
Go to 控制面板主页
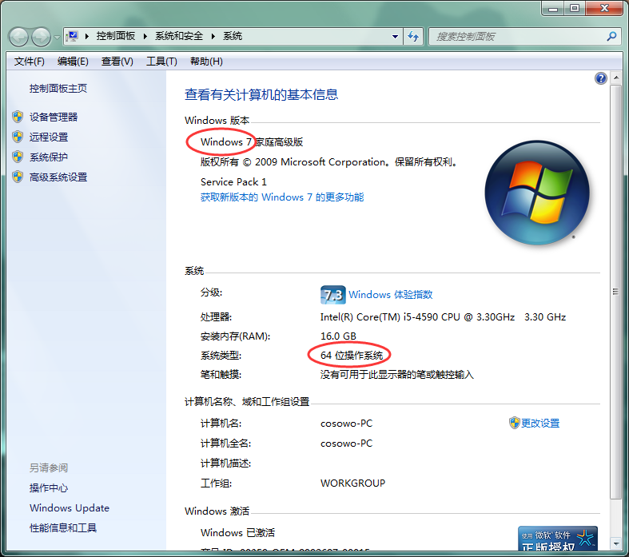pos(58,88)
